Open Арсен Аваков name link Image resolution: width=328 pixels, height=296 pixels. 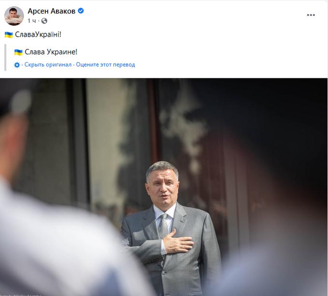(x=52, y=11)
